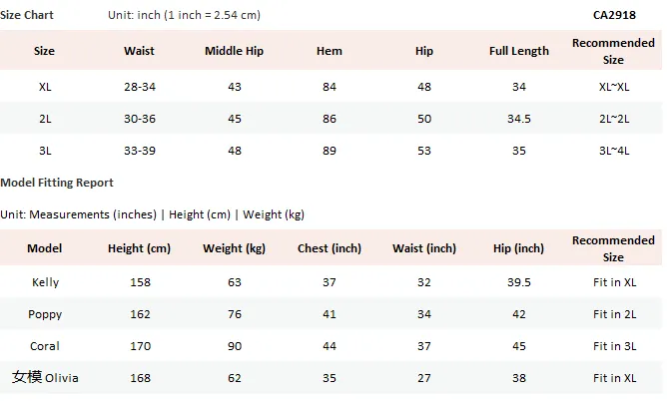Click the Middle Hip column header
Image resolution: width=667 pixels, height=401 pixels.
(x=234, y=51)
